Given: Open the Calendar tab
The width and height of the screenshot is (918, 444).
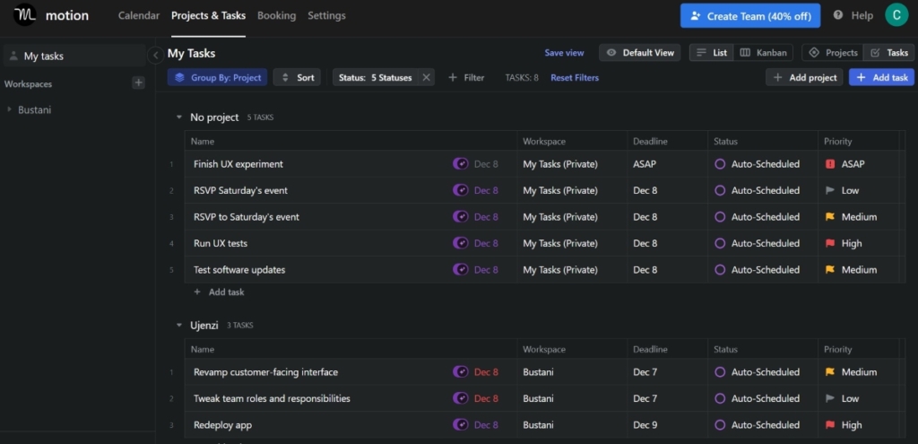Looking at the screenshot, I should (138, 16).
